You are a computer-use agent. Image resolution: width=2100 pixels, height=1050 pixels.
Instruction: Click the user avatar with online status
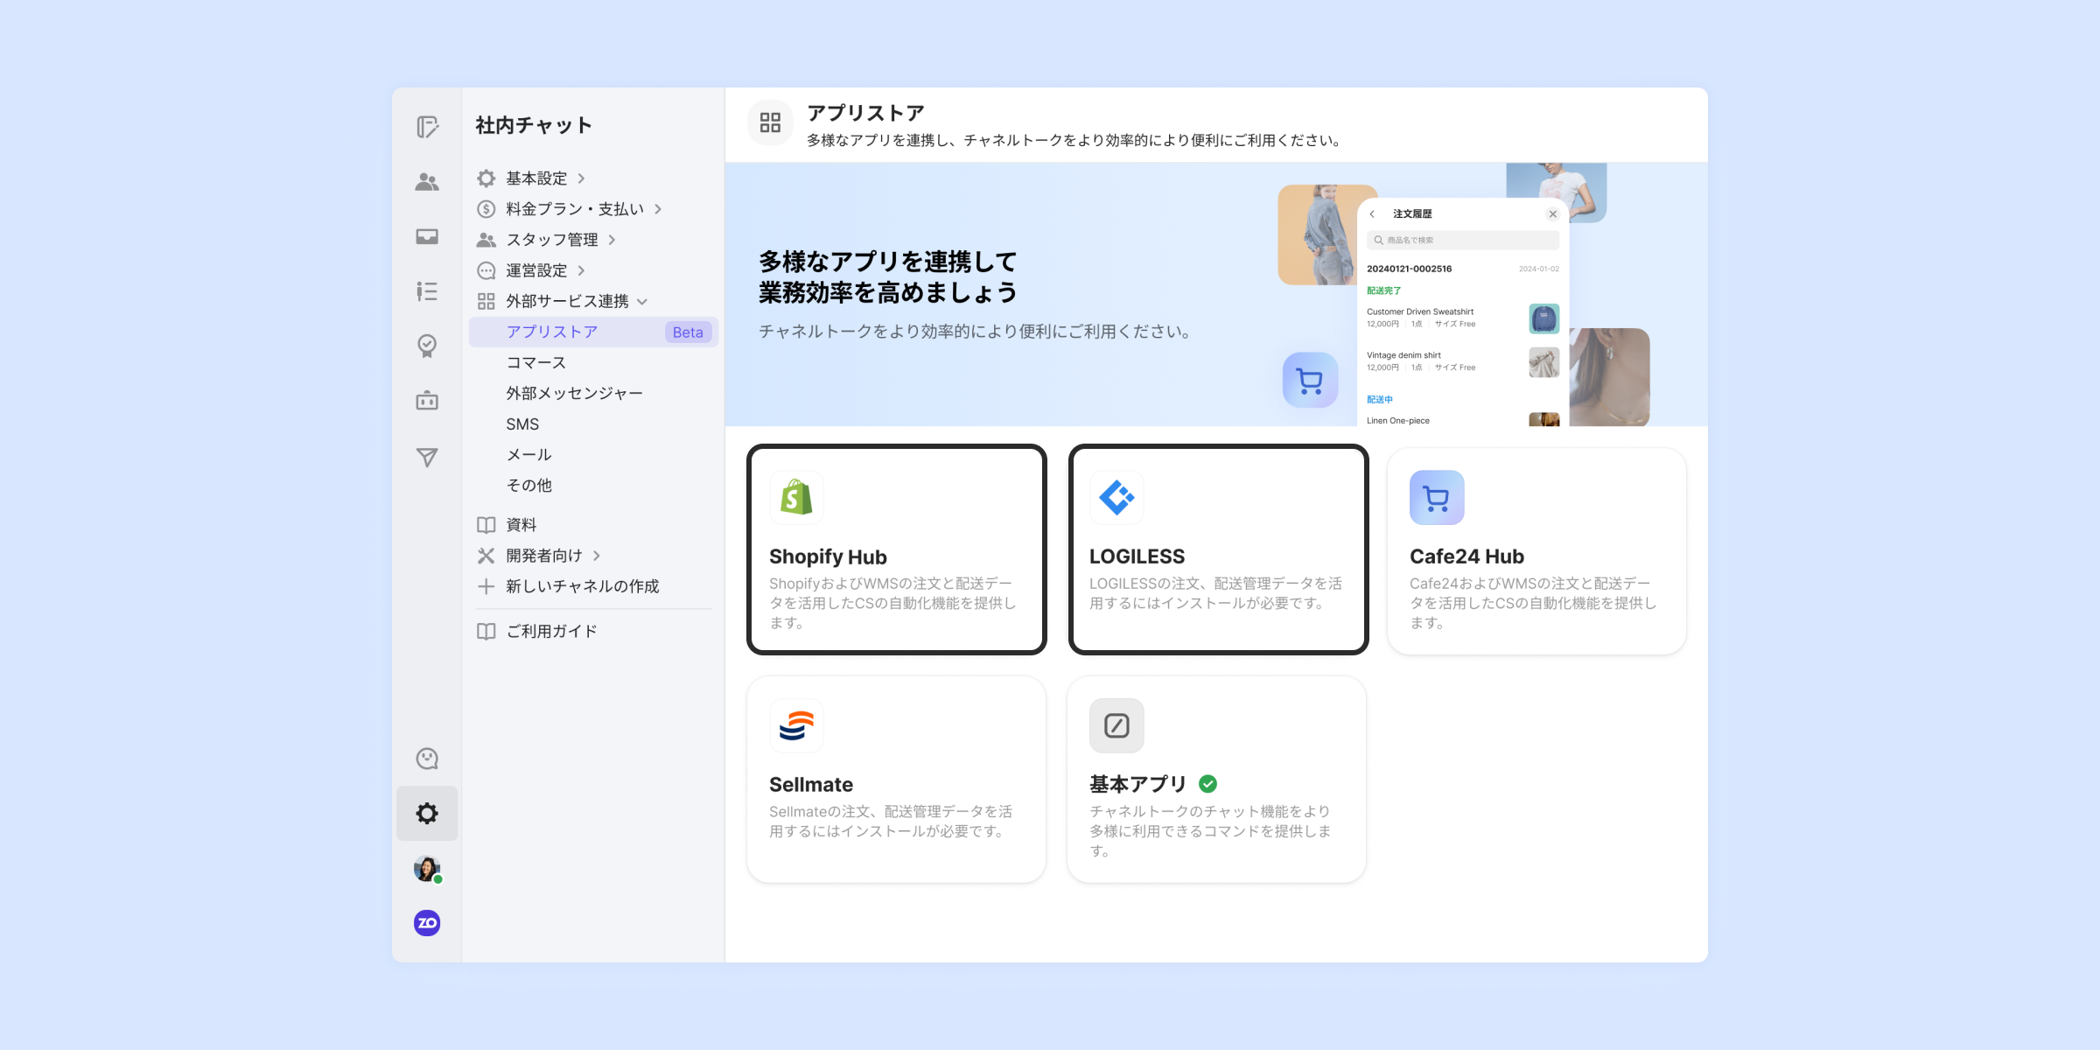point(427,869)
